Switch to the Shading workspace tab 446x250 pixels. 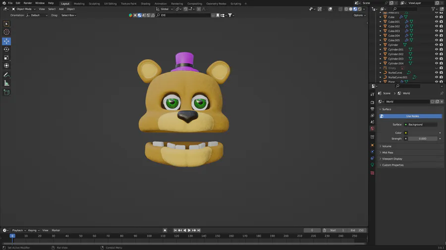[145, 3]
